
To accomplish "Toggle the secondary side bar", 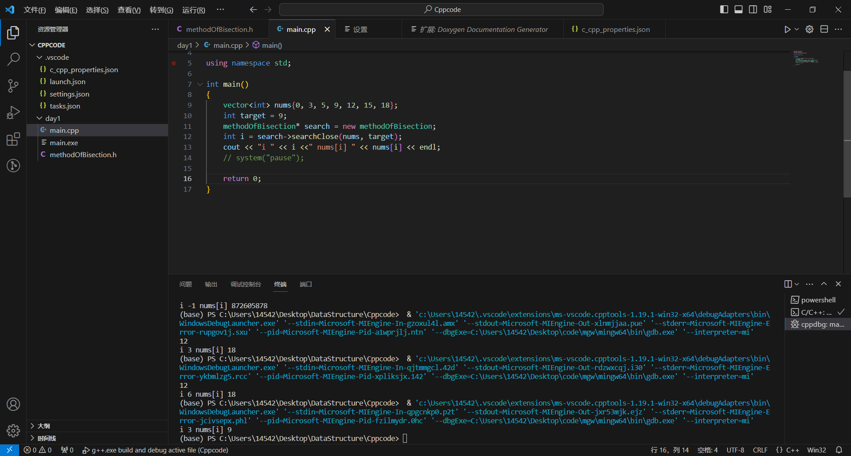I will click(x=753, y=9).
